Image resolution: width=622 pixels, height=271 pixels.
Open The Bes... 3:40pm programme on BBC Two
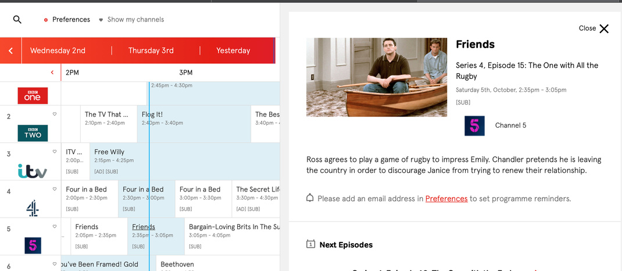pyautogui.click(x=266, y=124)
